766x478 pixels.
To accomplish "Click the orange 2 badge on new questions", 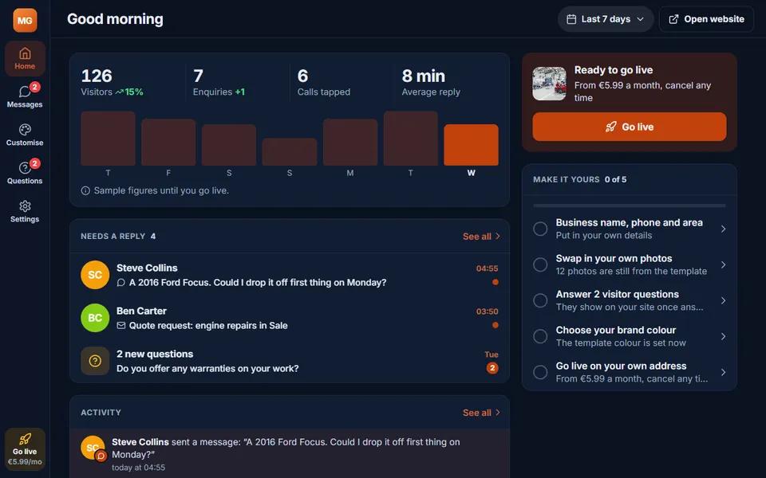I will pos(492,368).
